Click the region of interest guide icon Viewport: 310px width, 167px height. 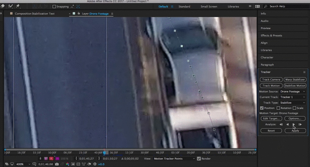click(x=34, y=164)
